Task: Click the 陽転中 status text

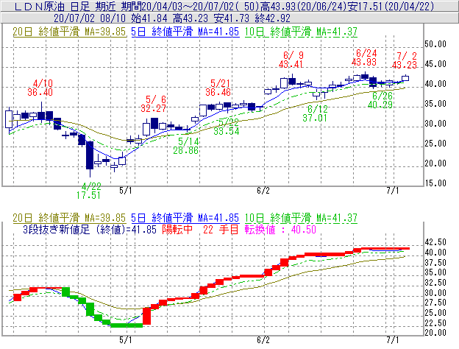Action: 177,229
